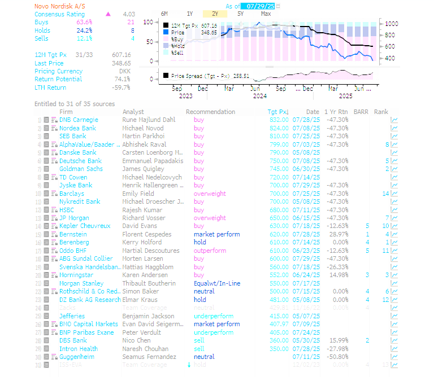Open chart icon for Jefferies row
The image size is (434, 377).
coord(394,316)
